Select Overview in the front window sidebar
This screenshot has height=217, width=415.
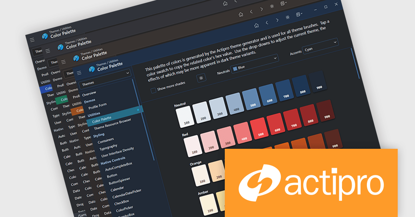click(x=89, y=93)
